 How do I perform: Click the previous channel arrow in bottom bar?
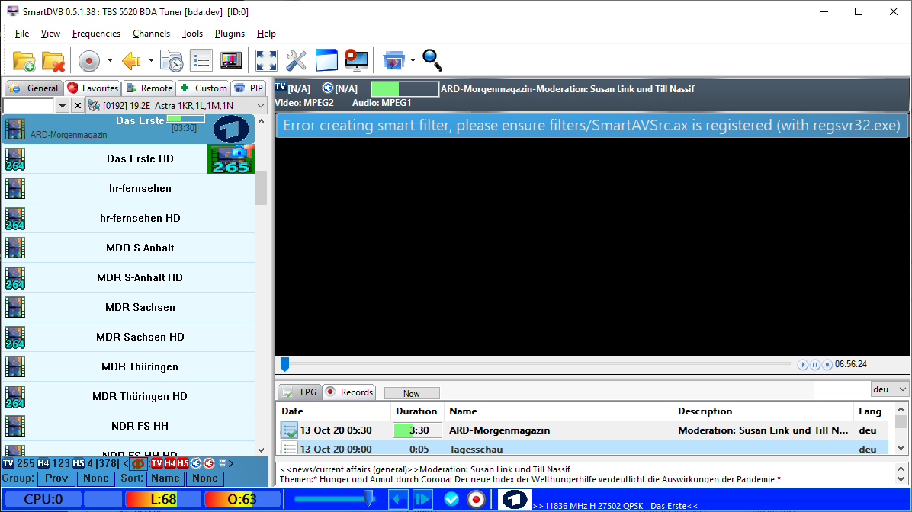(x=398, y=499)
